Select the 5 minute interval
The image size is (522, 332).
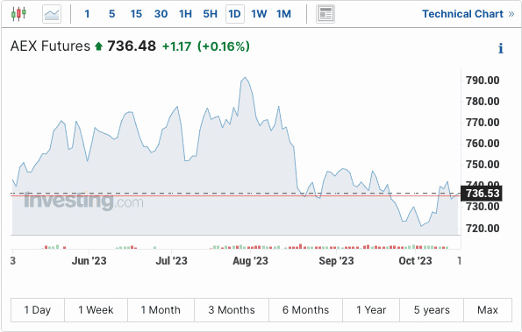112,14
